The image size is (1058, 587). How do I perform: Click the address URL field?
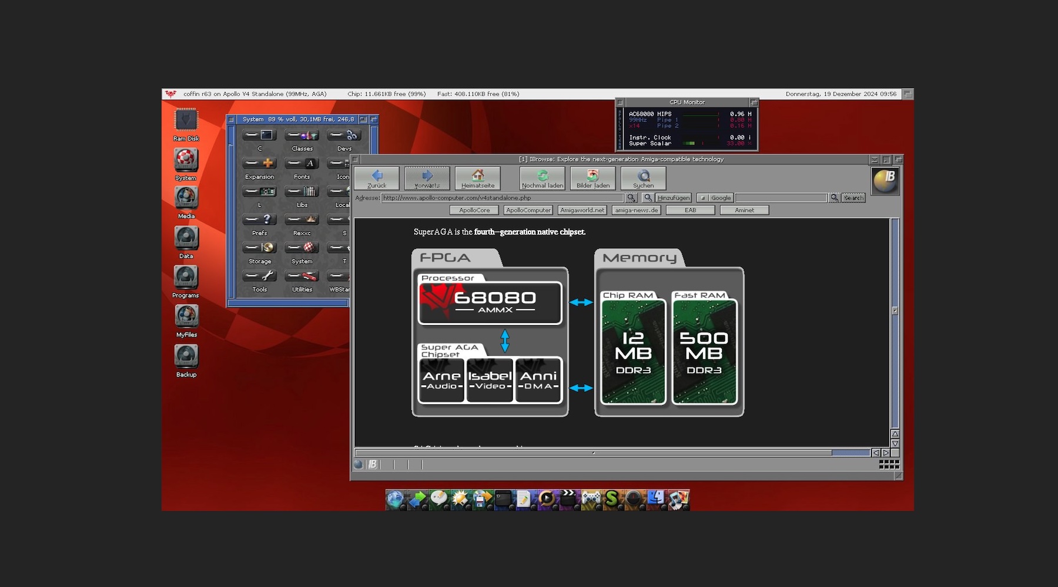tap(503, 198)
